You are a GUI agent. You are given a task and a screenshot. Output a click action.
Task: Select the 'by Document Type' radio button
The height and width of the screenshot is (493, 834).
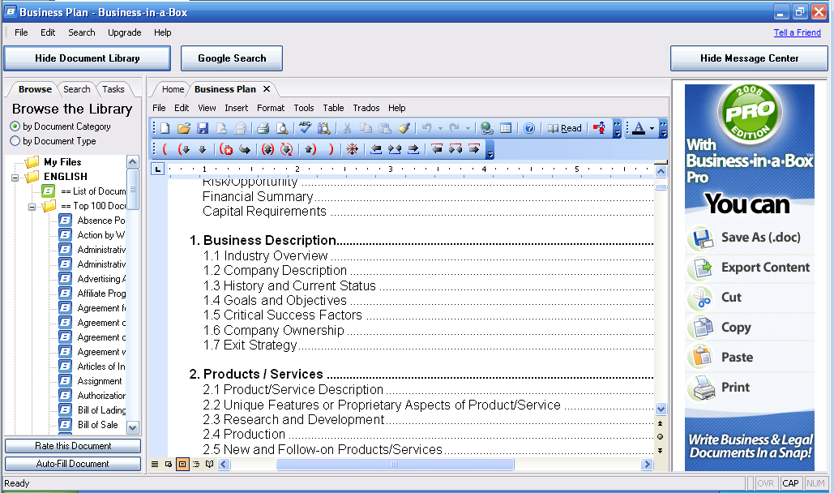click(x=15, y=141)
